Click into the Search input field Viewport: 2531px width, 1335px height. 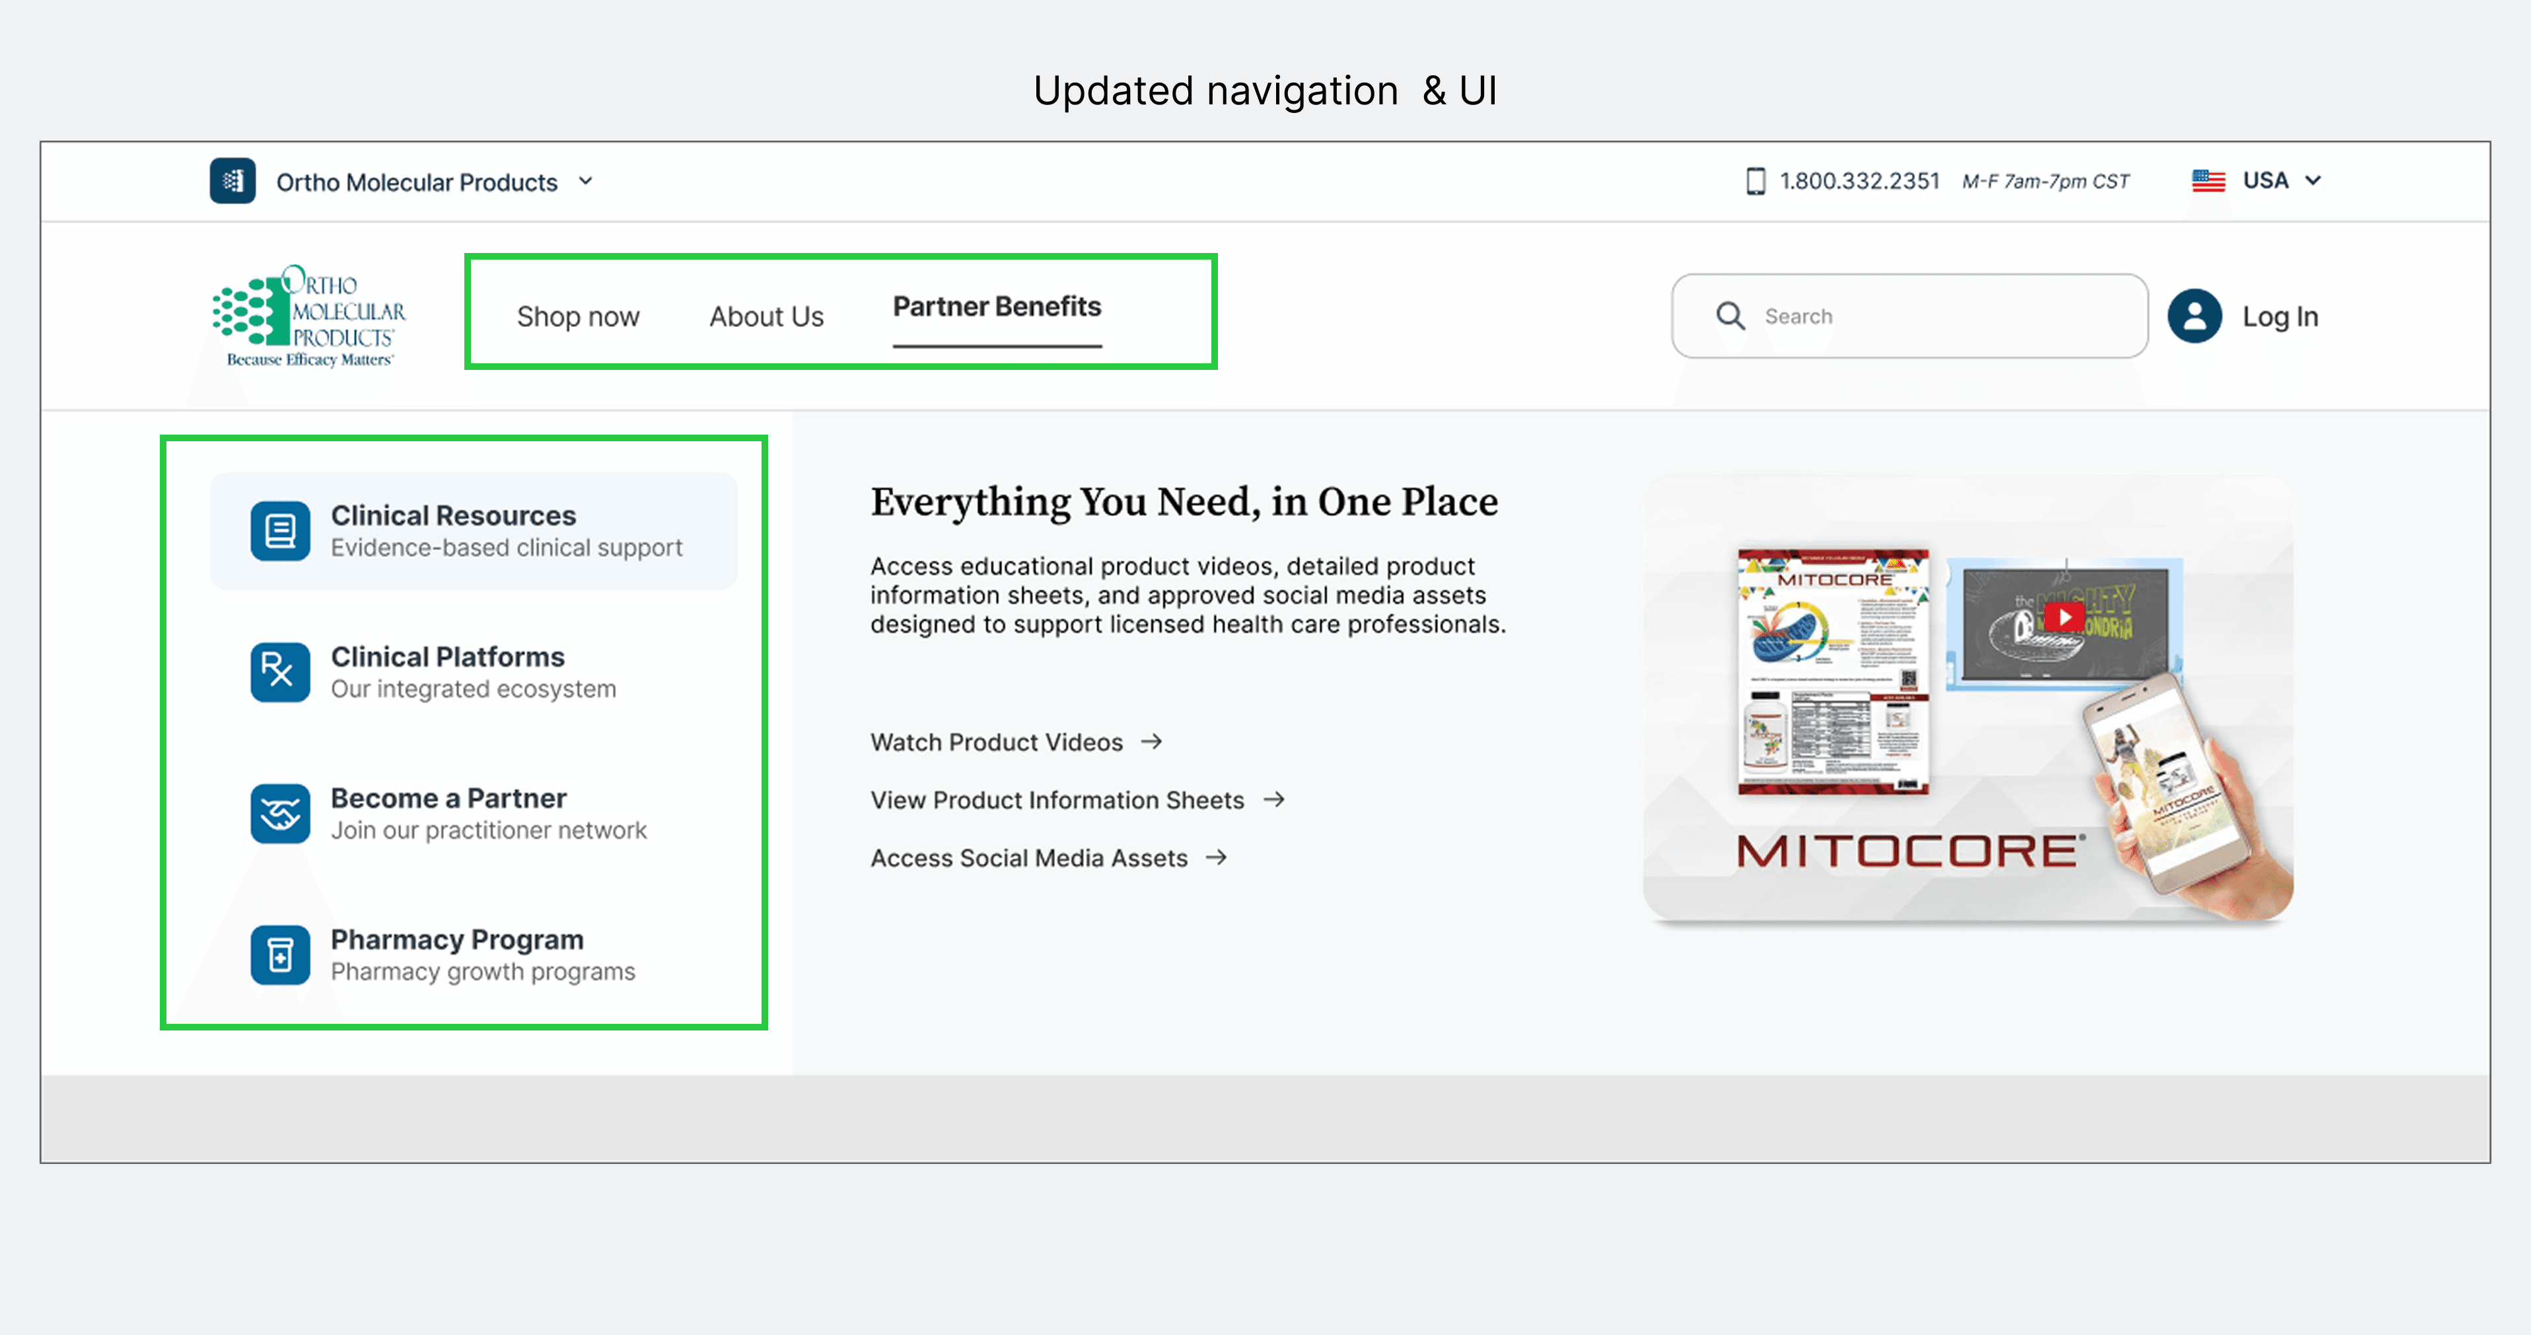pos(1909,316)
